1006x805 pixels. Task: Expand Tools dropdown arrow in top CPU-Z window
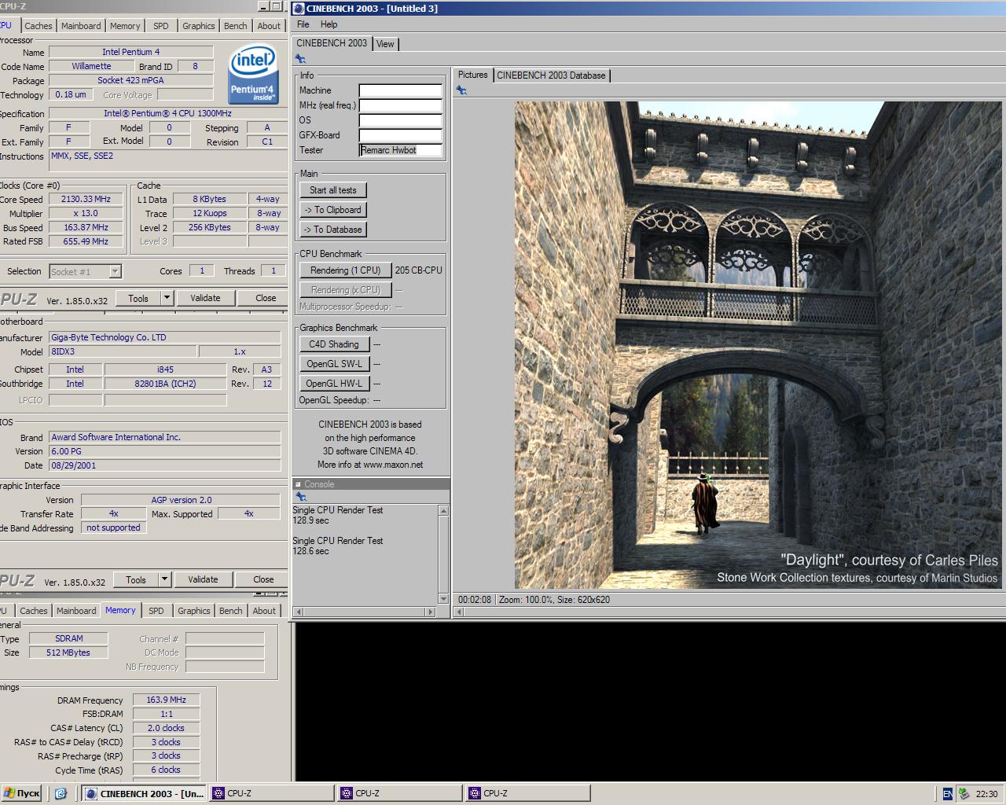pyautogui.click(x=167, y=298)
